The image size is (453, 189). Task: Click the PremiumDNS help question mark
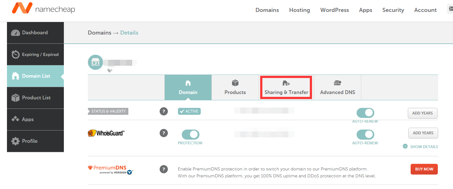pos(163,170)
